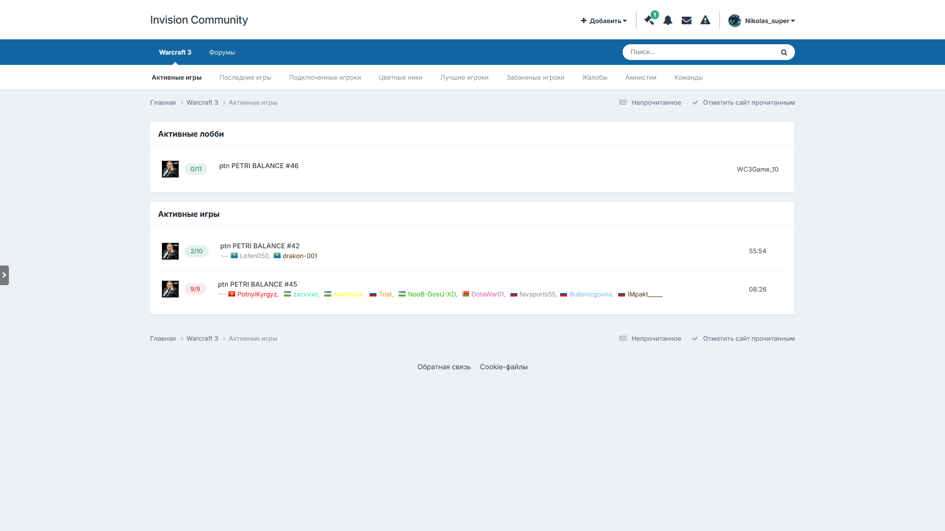
Task: Click the checkmark icon to mark site read
Action: (695, 103)
